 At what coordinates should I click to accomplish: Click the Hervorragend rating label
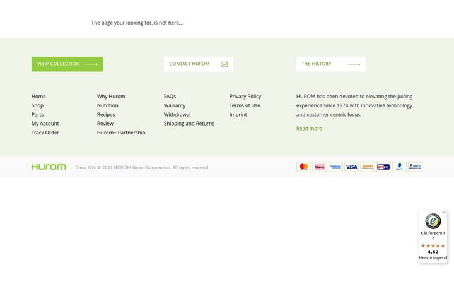433,257
